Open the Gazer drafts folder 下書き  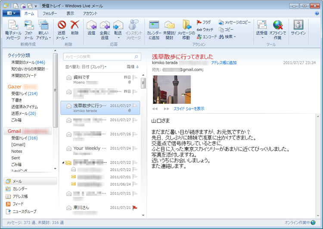point(16,100)
